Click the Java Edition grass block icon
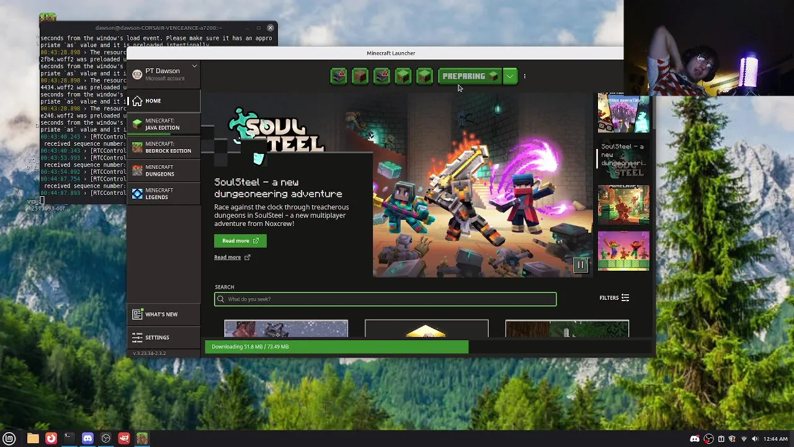794x447 pixels. (137, 124)
